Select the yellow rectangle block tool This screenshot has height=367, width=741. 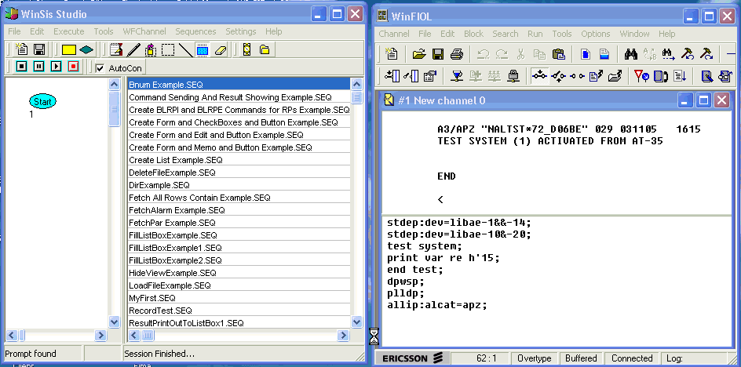tap(69, 49)
